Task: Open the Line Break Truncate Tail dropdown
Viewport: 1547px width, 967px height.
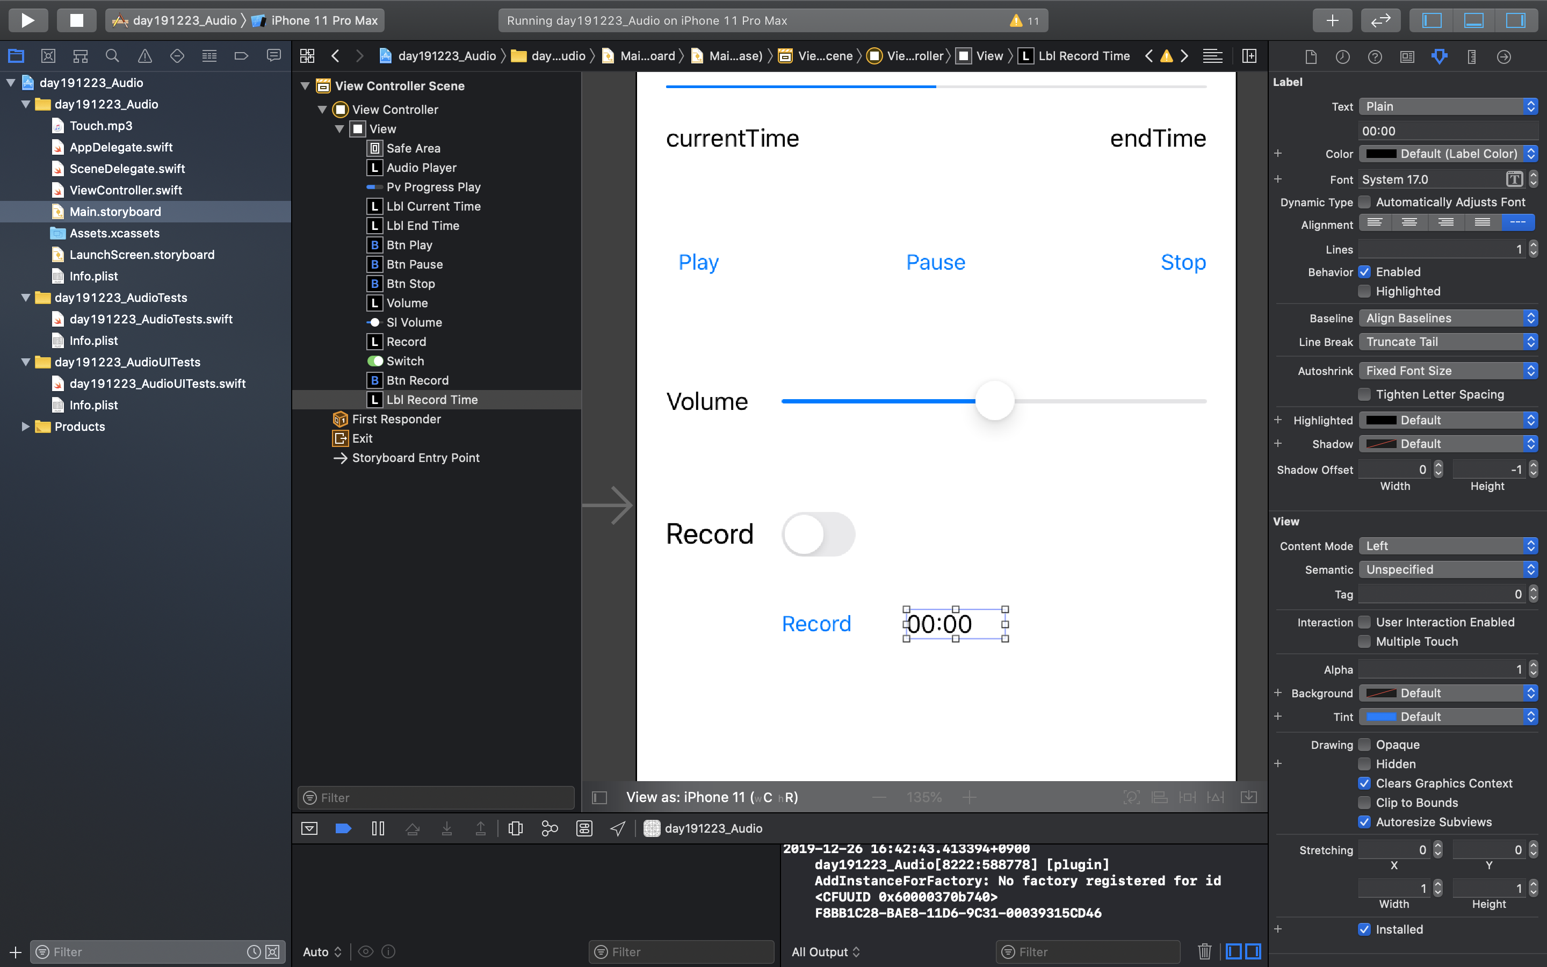Action: [1447, 342]
